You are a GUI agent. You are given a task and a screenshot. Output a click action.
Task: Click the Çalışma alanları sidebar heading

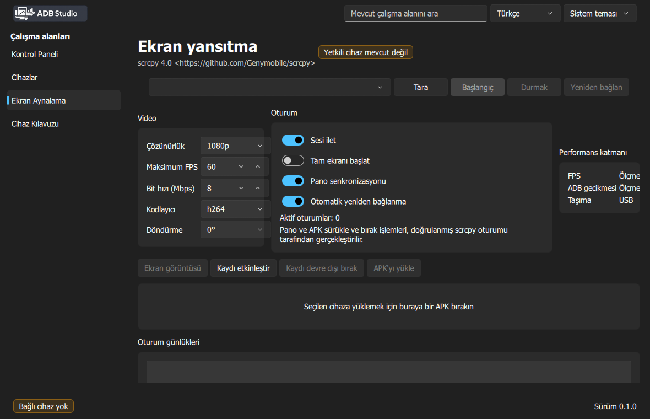(40, 36)
